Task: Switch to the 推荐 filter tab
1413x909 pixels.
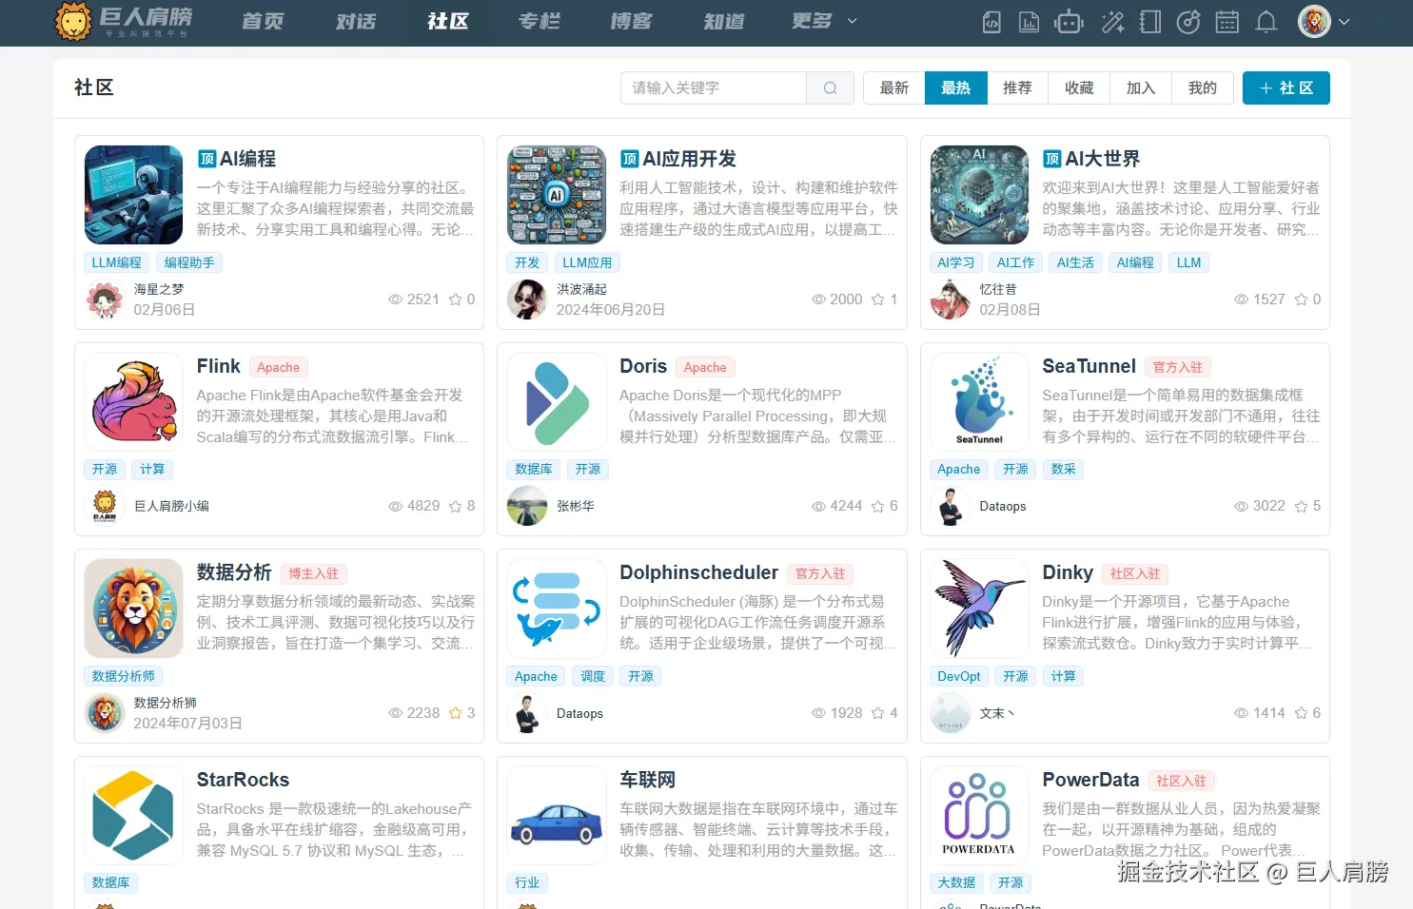Action: pos(1017,88)
